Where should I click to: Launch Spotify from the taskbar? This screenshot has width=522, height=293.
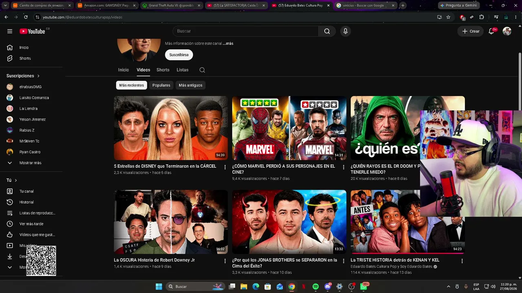(x=316, y=286)
